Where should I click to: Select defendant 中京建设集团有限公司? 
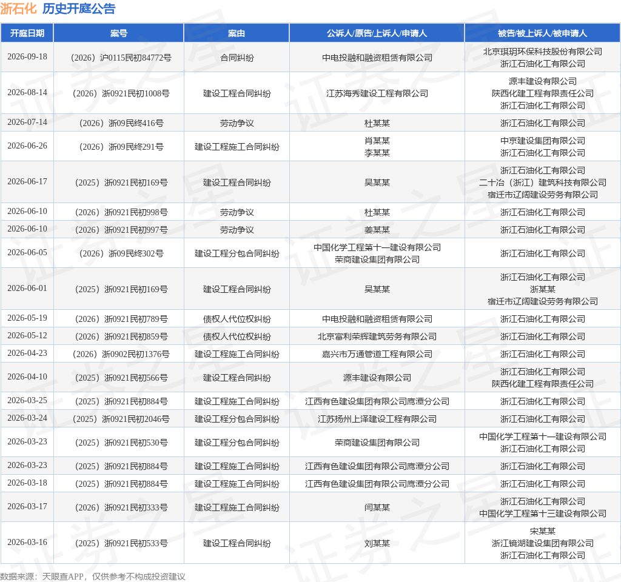point(543,141)
